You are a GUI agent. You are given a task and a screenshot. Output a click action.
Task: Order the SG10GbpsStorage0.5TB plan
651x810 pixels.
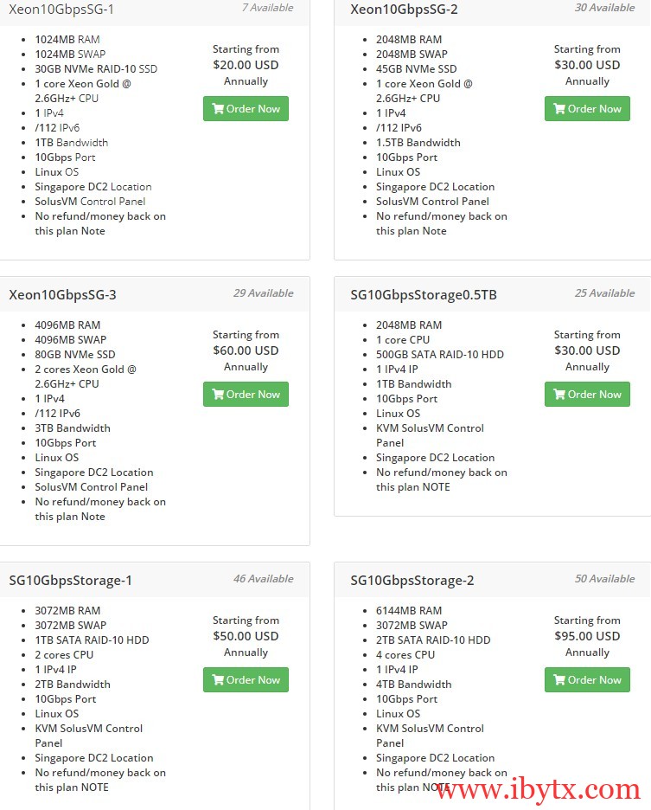pos(587,395)
